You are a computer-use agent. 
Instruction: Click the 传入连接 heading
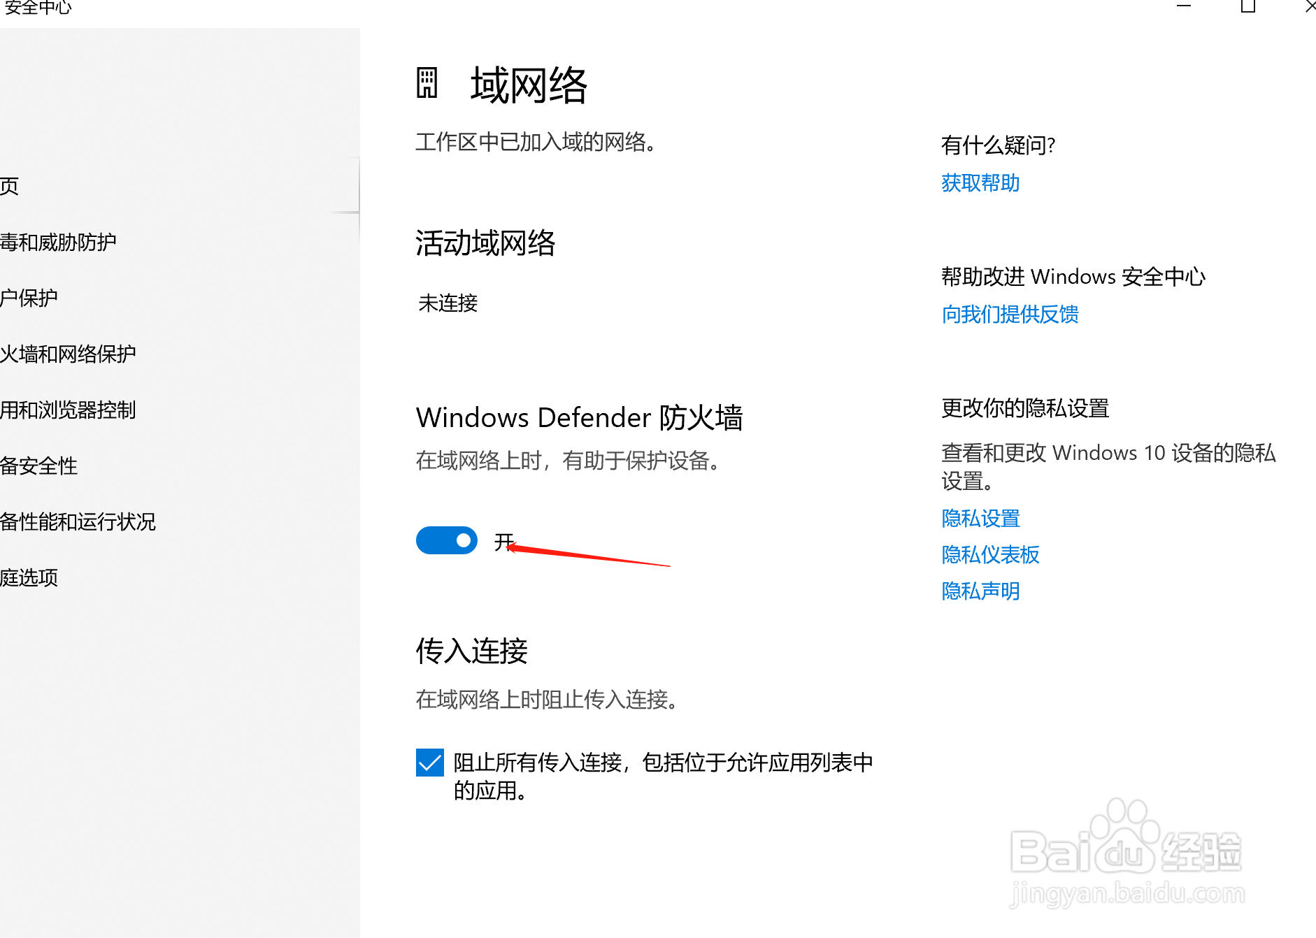471,651
